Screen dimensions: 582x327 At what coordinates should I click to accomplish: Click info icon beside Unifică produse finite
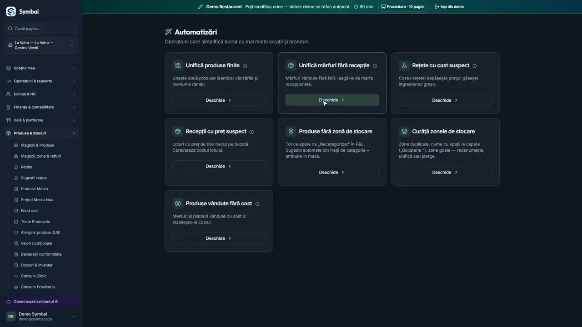[245, 66]
